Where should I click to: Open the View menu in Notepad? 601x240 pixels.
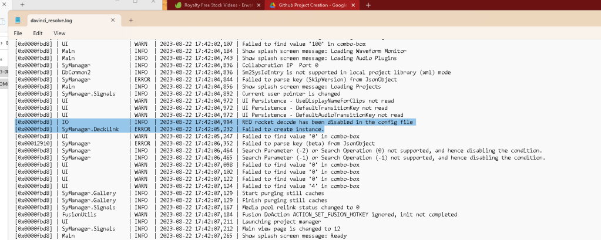click(59, 33)
